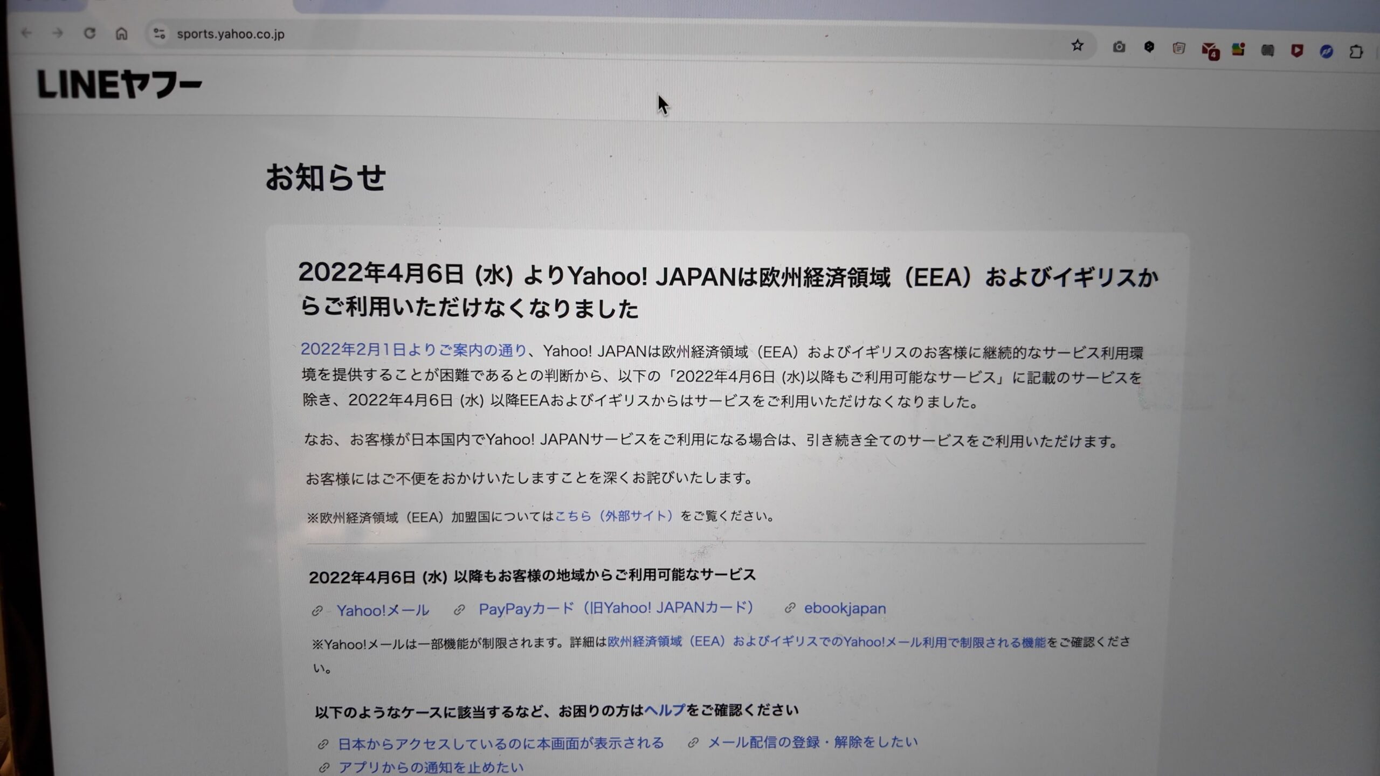Click the colorful stacked-books extension icon
This screenshot has height=776, width=1380.
(1238, 50)
